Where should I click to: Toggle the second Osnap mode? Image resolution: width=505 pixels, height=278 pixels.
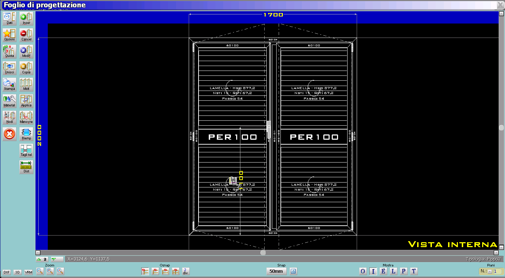click(155, 271)
